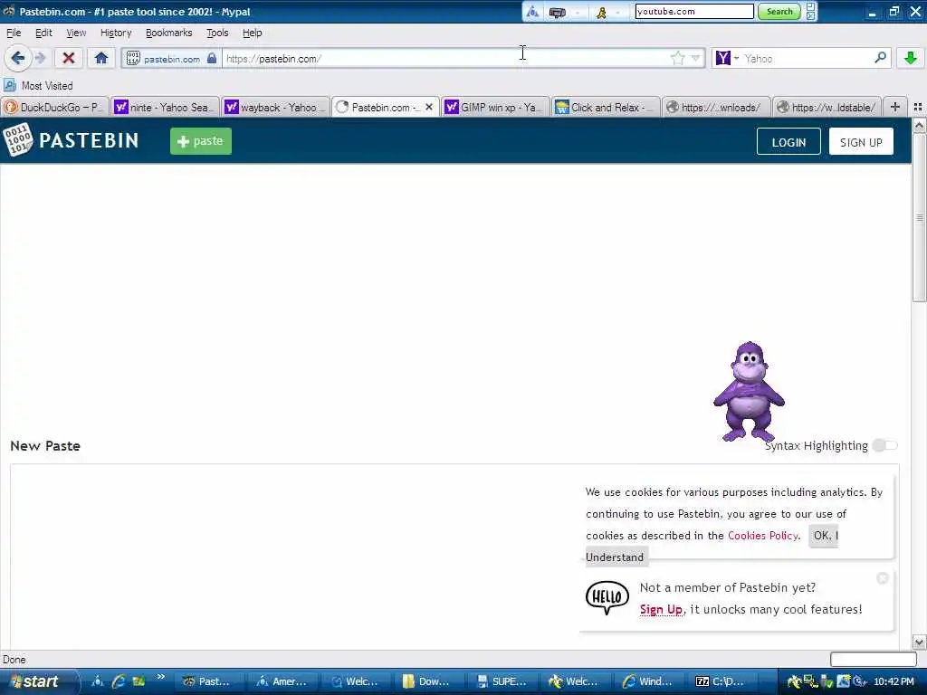927x695 pixels.
Task: Switch to the Click and Relax tab
Action: point(606,107)
